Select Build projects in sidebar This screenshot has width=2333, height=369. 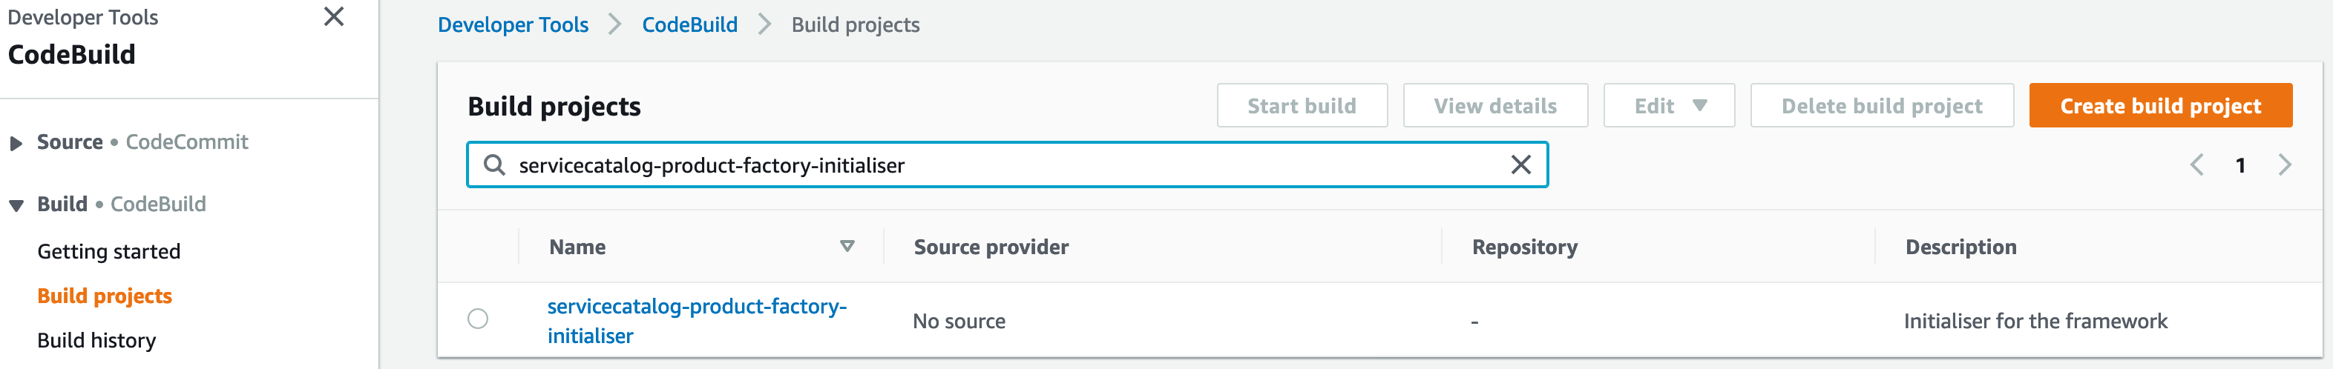pos(104,296)
